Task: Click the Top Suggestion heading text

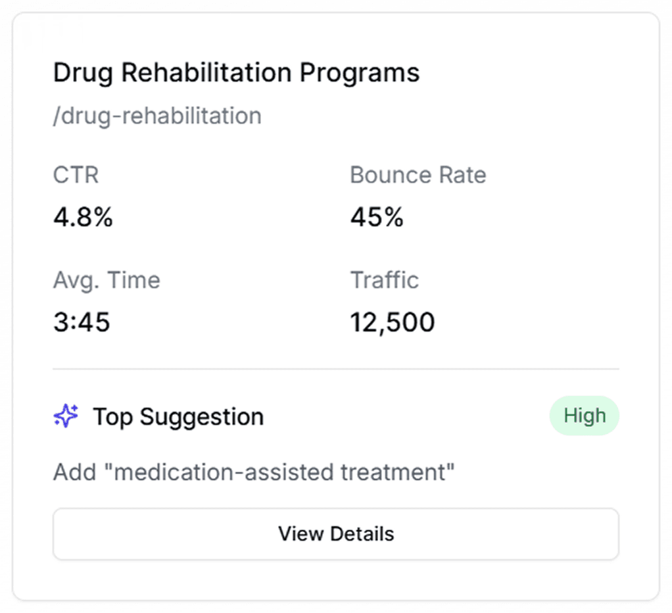Action: [178, 416]
